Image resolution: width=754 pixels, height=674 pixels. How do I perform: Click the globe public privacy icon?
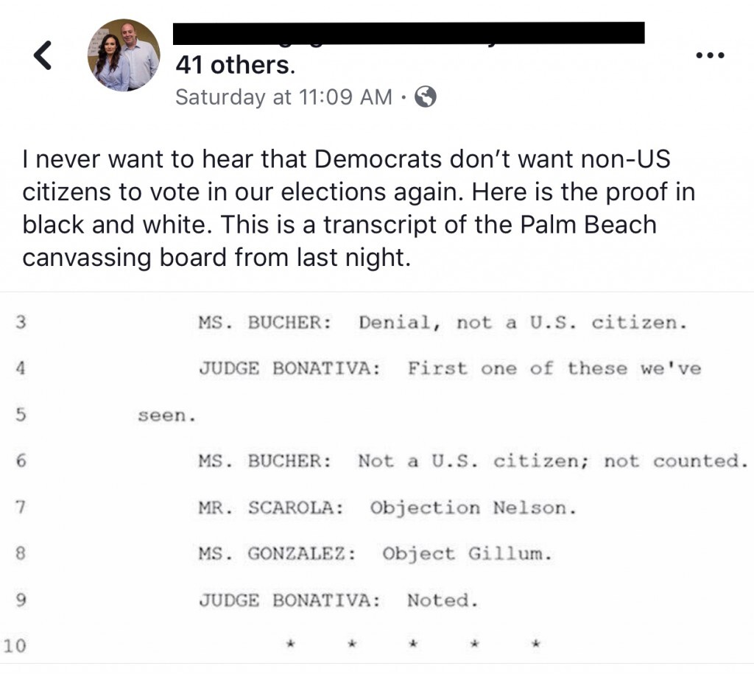point(426,96)
